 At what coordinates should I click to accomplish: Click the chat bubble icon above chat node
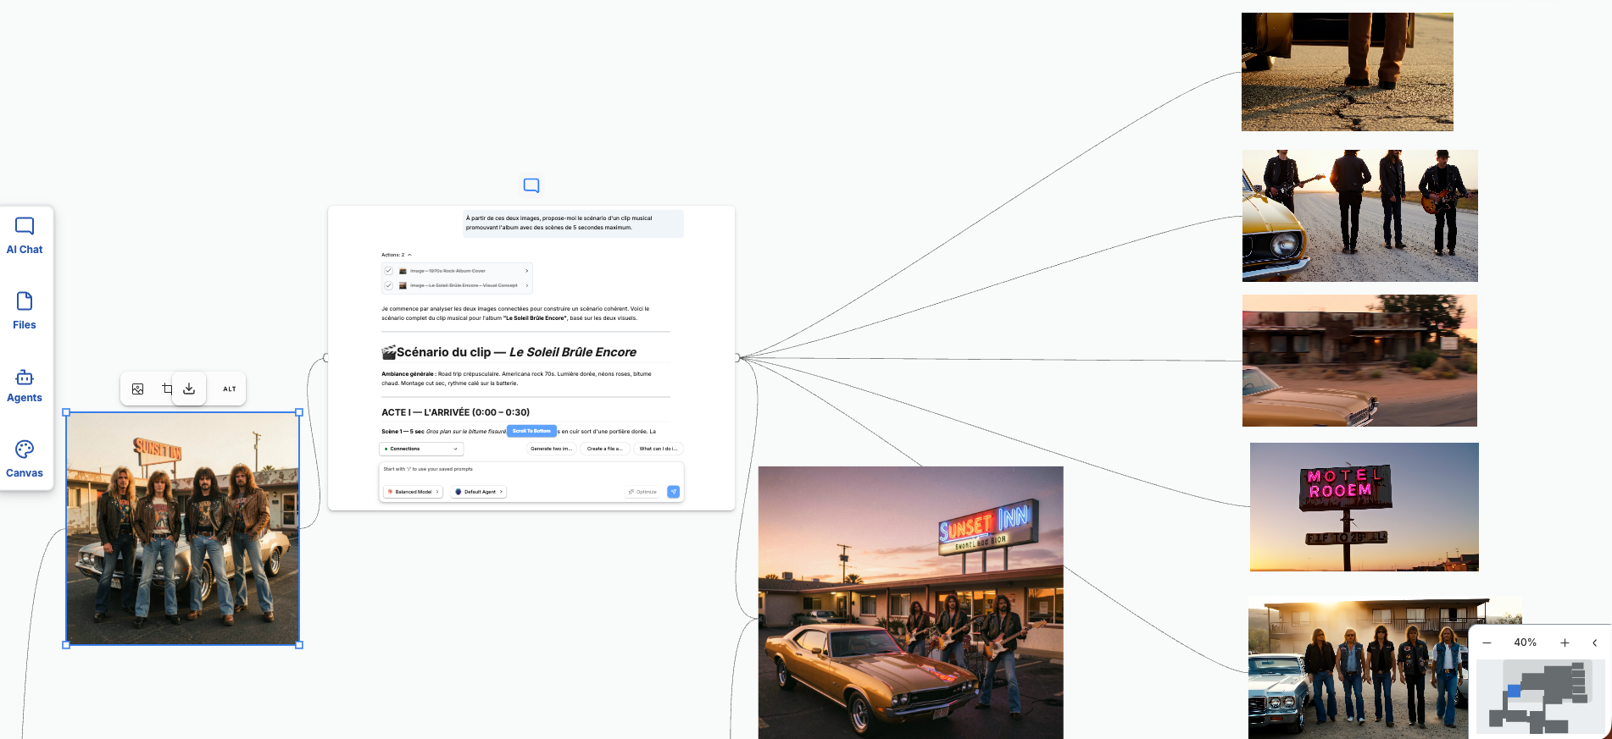click(x=531, y=185)
